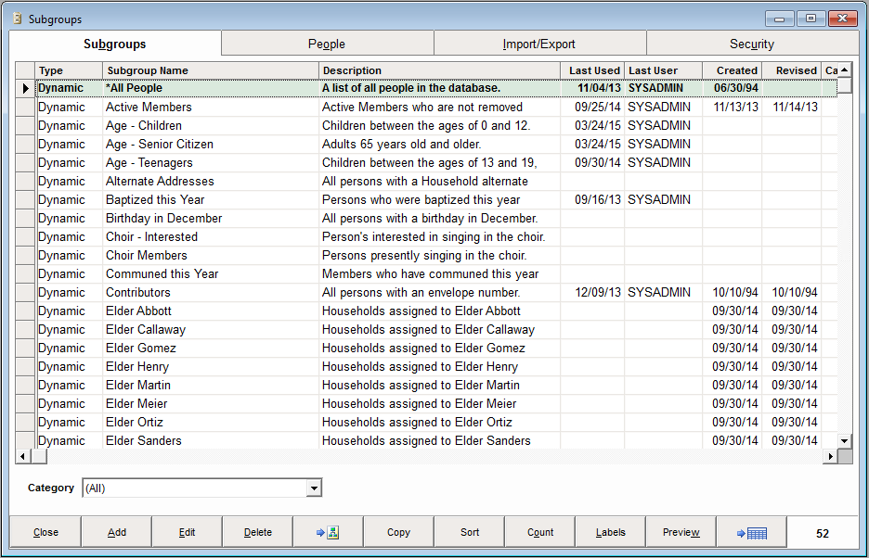This screenshot has width=869, height=558.
Task: Select the Elder Gomez subgroup row
Action: pyautogui.click(x=141, y=348)
